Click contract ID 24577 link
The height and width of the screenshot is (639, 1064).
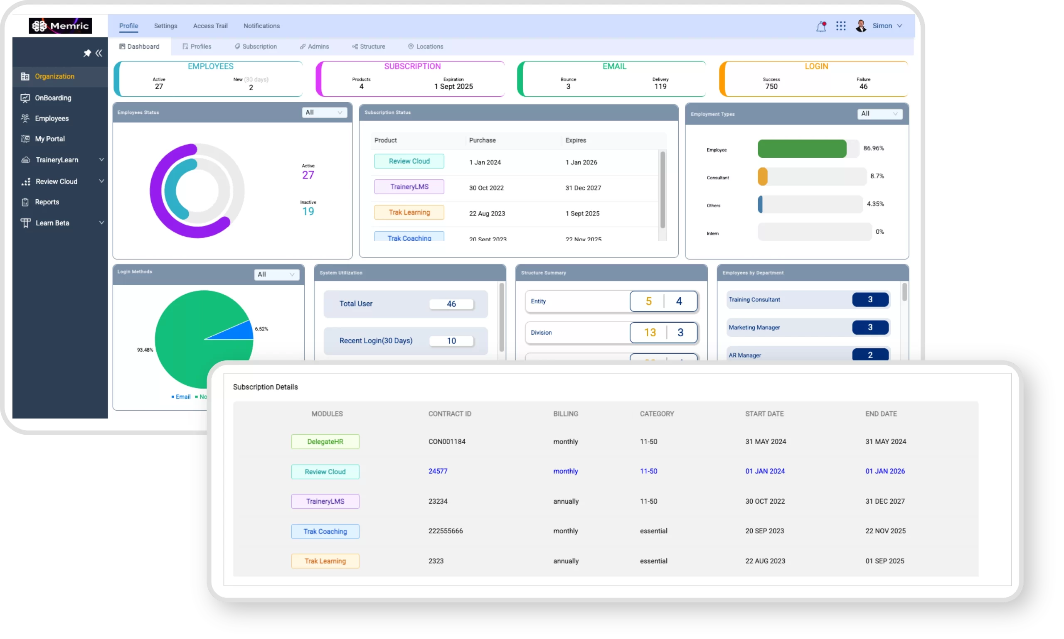(x=437, y=471)
